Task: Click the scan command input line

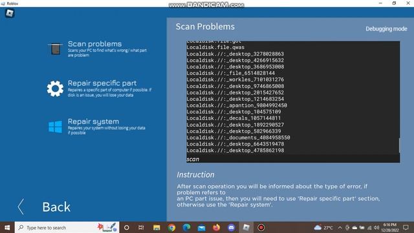Action: tap(293, 159)
